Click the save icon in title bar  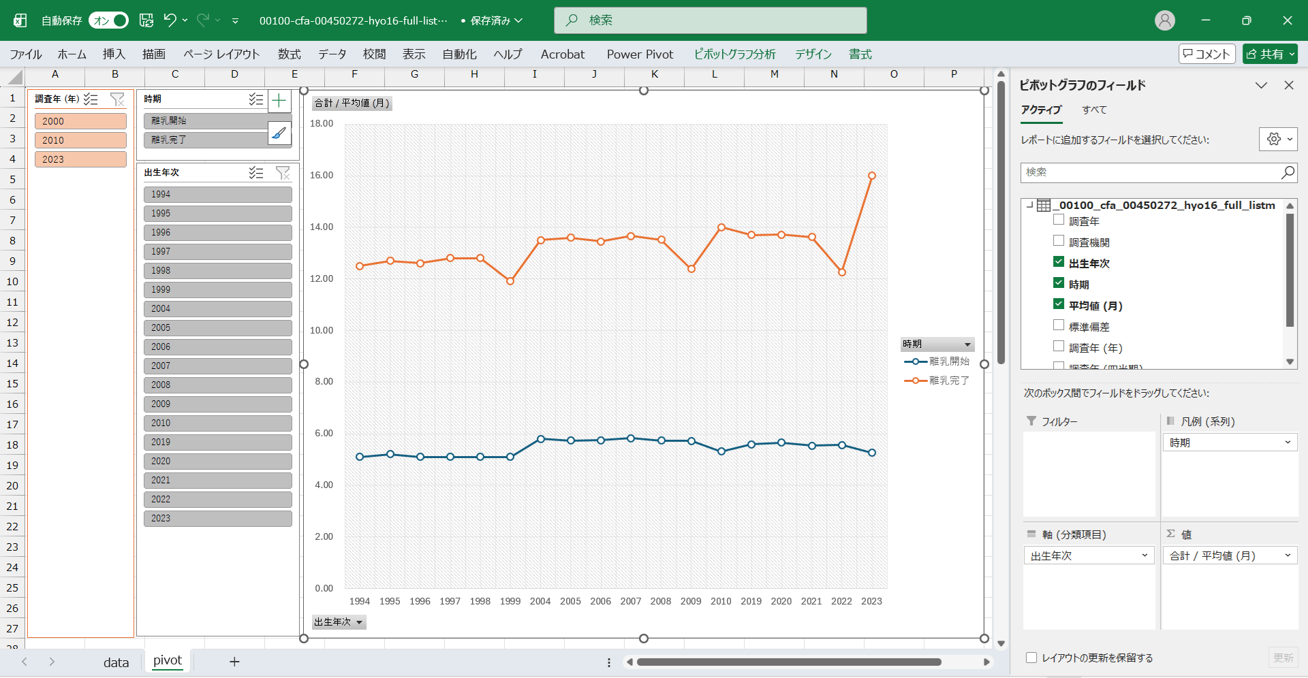pyautogui.click(x=146, y=20)
